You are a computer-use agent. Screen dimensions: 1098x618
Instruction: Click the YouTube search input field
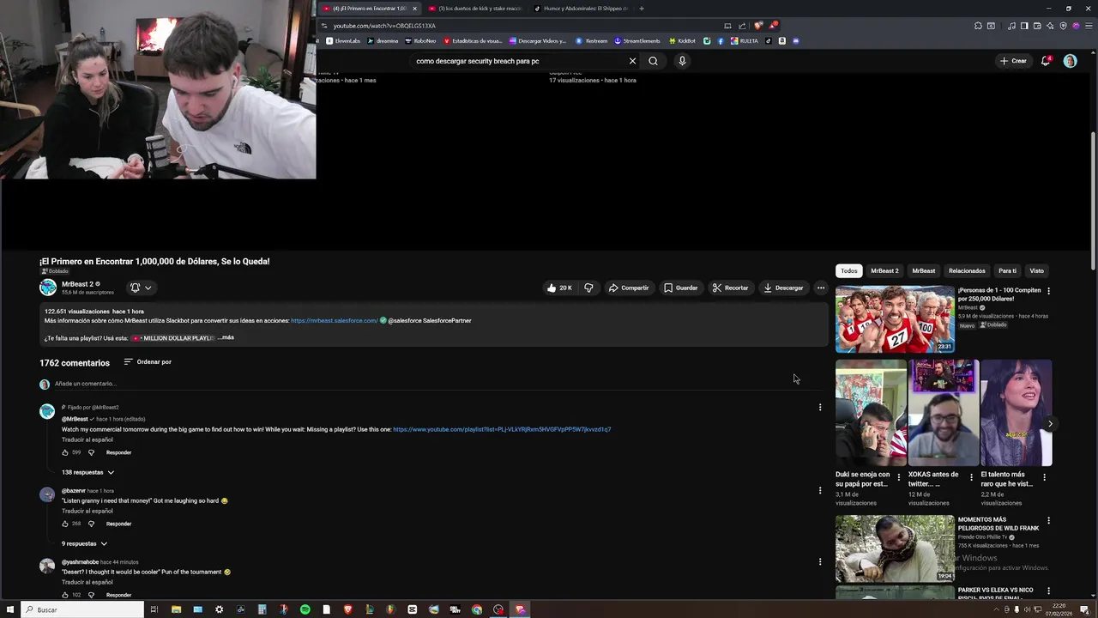pyautogui.click(x=519, y=61)
